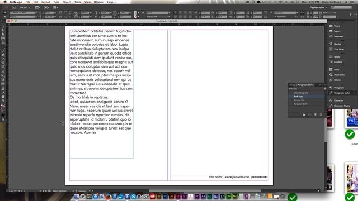Click the Paragraph Styles dock button
The image size is (358, 201).
342,93
